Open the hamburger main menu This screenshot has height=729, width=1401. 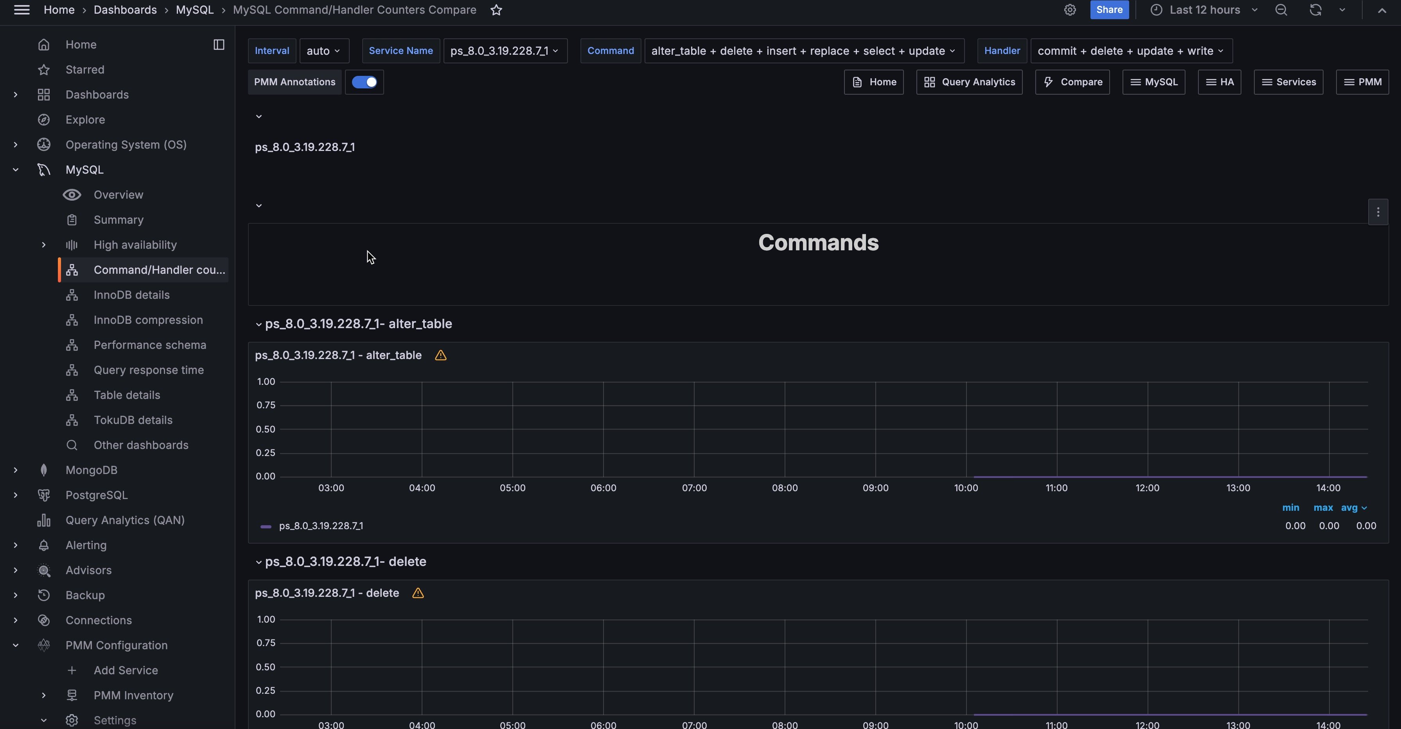[x=22, y=10]
